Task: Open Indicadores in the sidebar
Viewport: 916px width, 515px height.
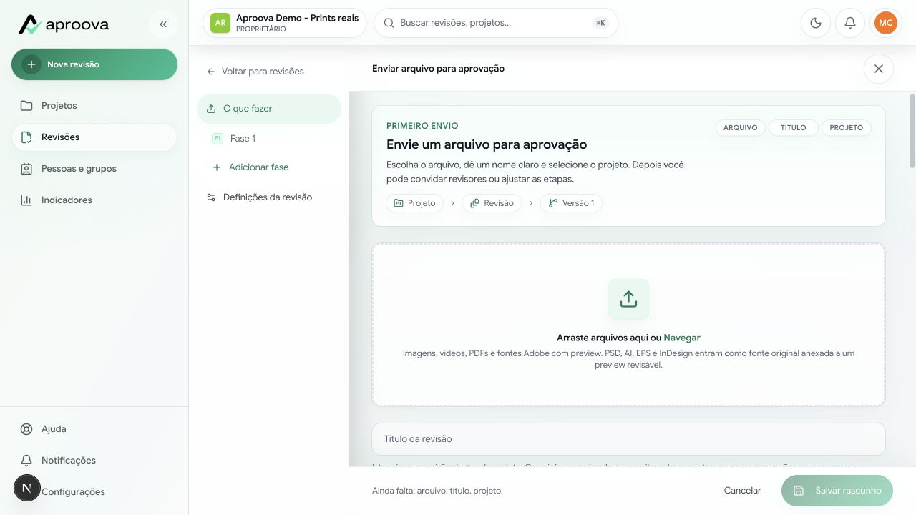Action: 94,200
